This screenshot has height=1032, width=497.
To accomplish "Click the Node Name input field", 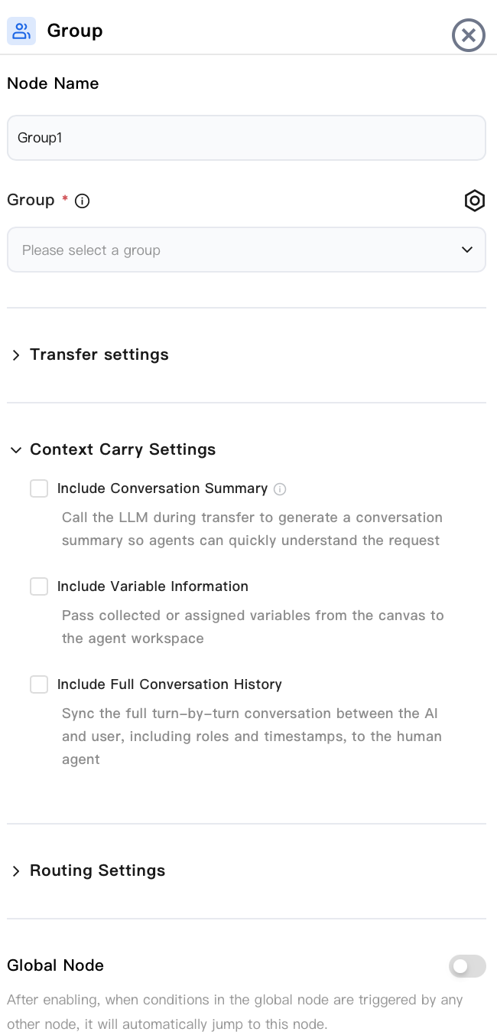I will (246, 138).
